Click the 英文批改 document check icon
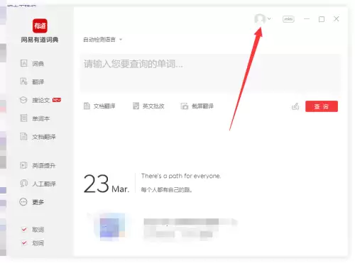The width and height of the screenshot is (355, 263). (x=136, y=106)
